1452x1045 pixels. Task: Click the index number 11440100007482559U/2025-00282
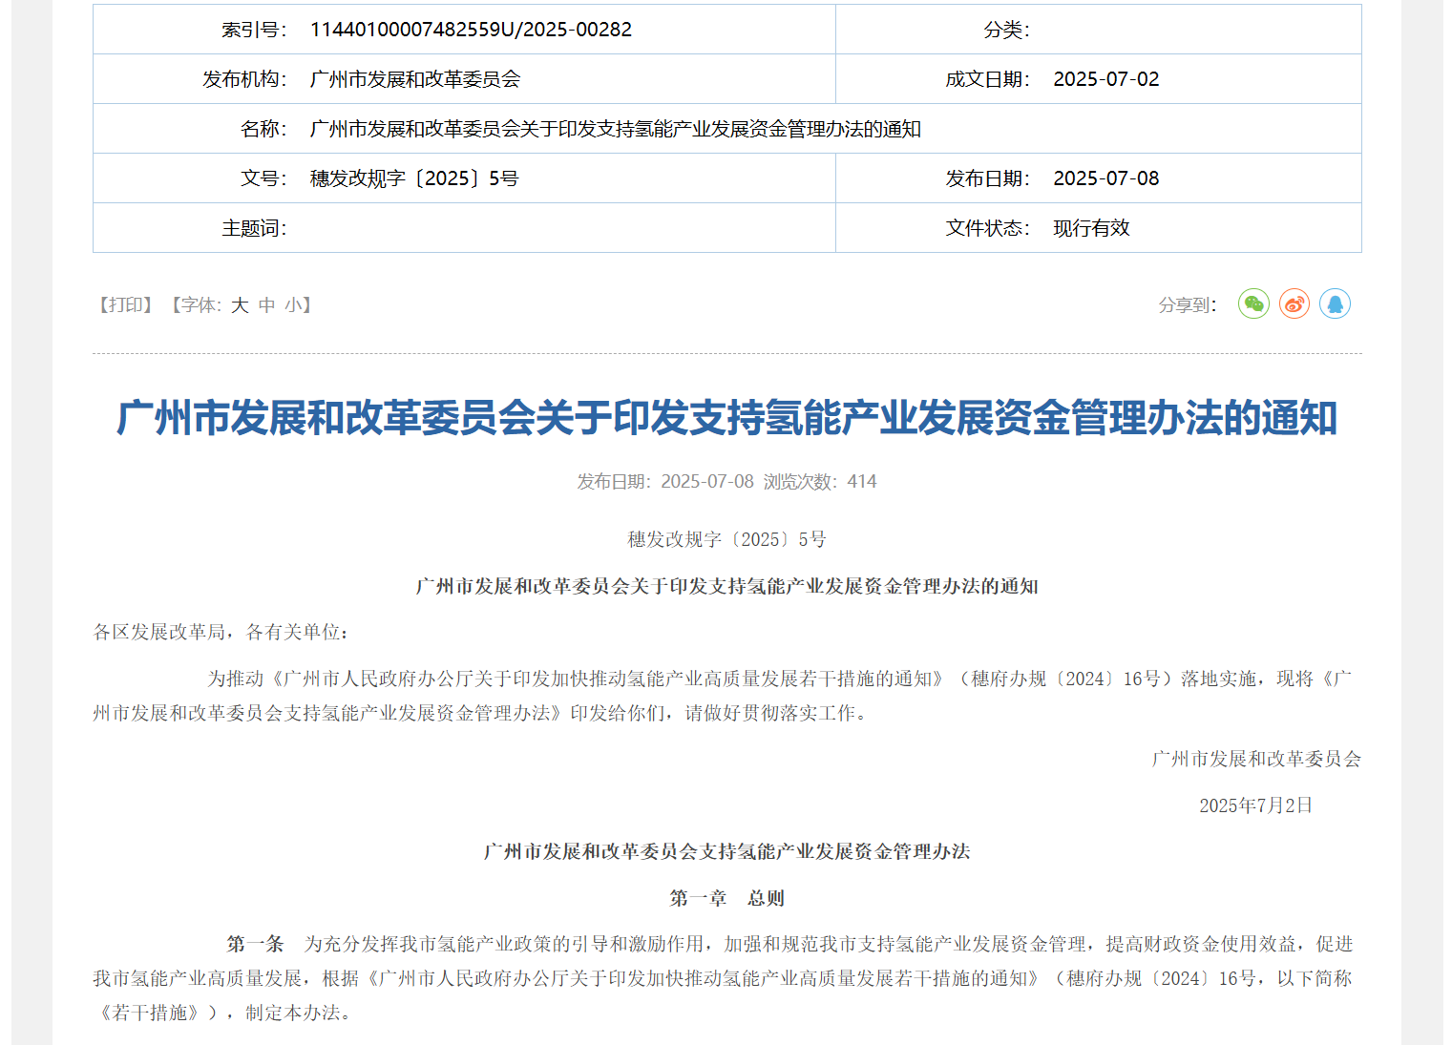tap(472, 29)
